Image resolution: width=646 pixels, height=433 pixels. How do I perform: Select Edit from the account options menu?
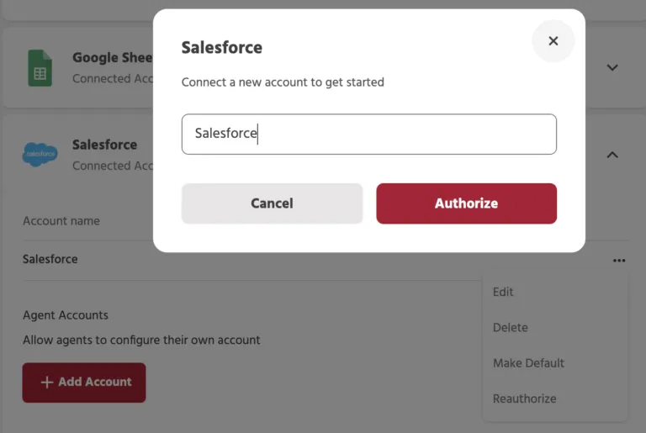point(503,292)
